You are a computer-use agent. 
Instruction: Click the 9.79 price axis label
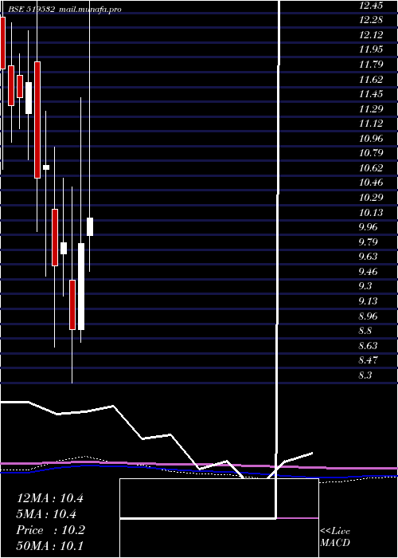(368, 242)
